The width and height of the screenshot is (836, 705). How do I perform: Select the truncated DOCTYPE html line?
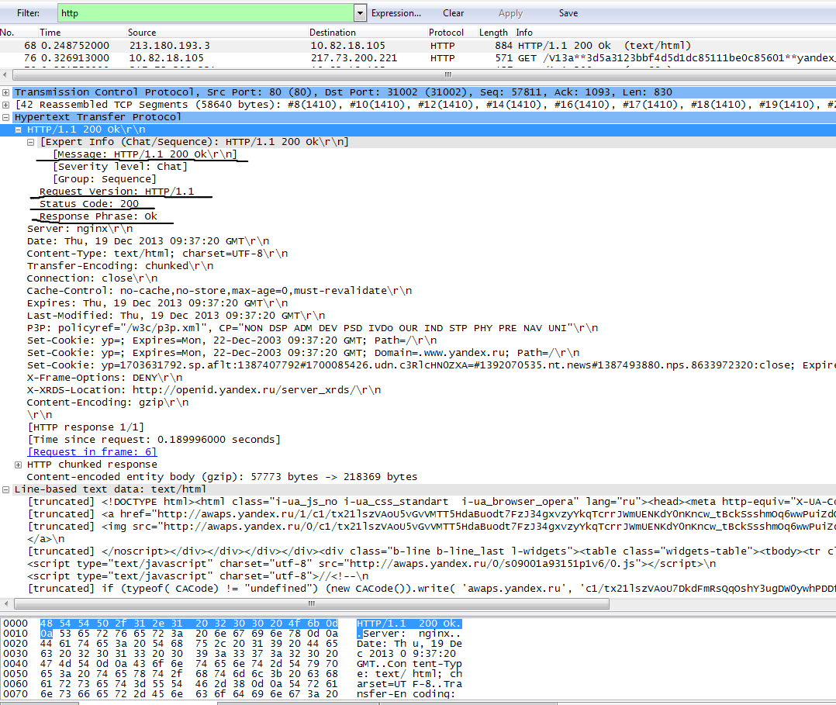point(431,502)
